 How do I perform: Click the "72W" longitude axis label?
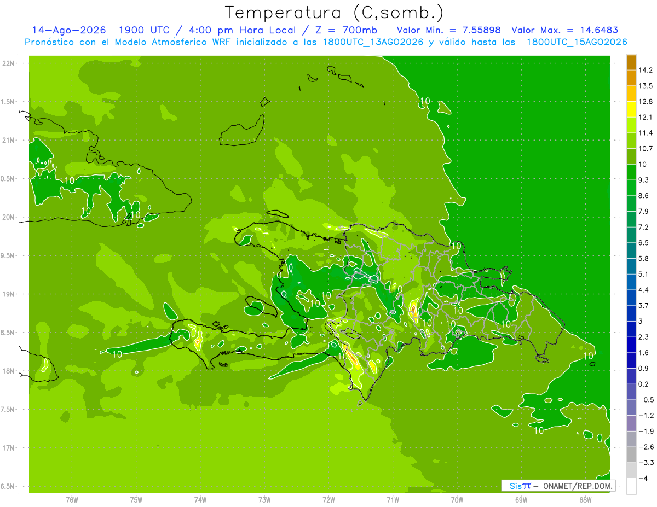click(x=328, y=500)
